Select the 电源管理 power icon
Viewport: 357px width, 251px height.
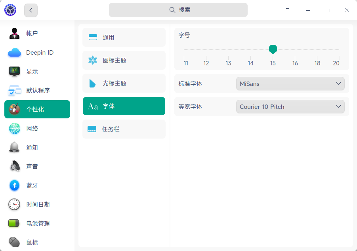point(14,223)
